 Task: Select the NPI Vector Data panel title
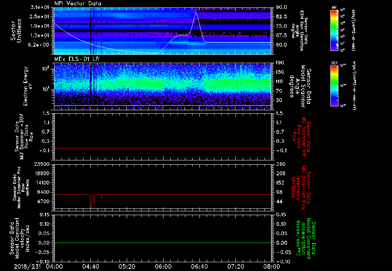[78, 3]
